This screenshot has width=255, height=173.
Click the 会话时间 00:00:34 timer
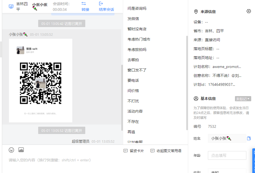pyautogui.click(x=61, y=7)
